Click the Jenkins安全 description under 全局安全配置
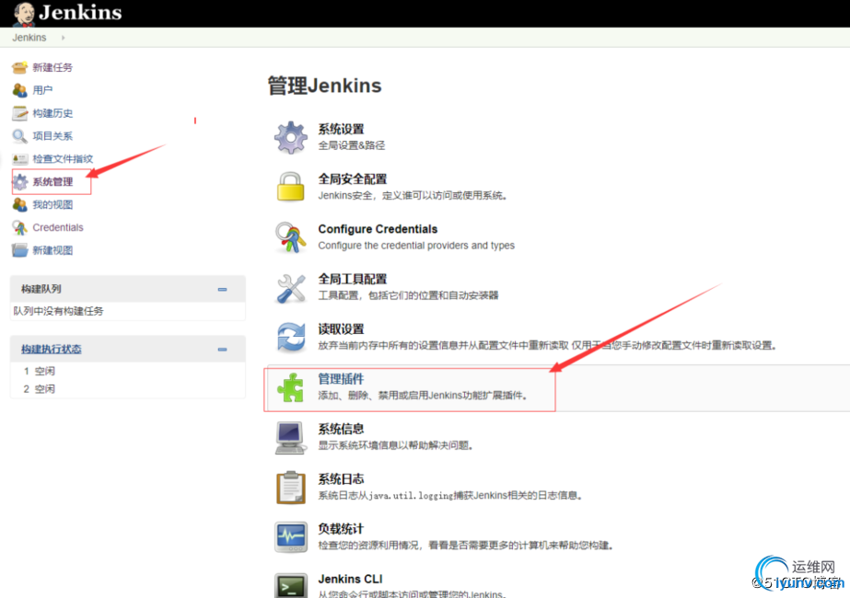 tap(413, 196)
